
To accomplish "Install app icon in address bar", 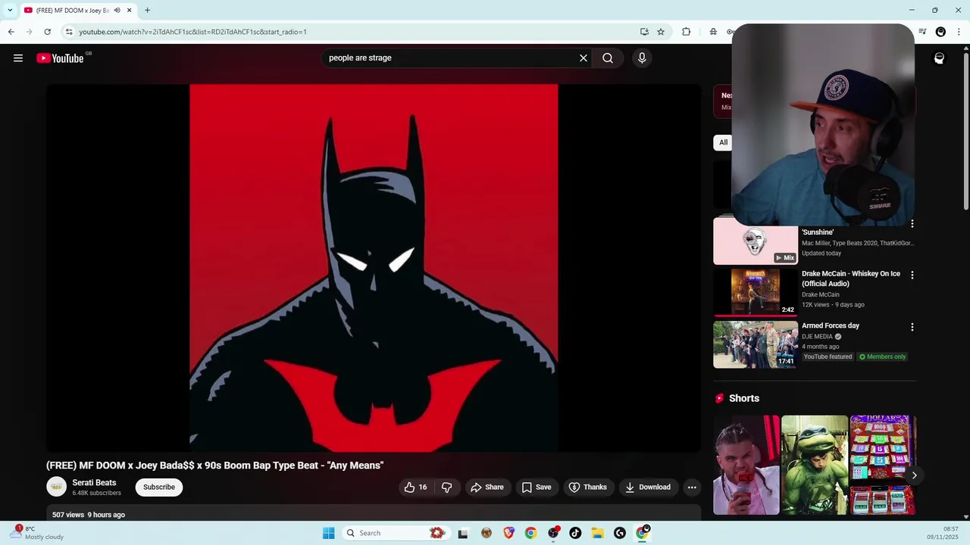I will click(x=644, y=32).
